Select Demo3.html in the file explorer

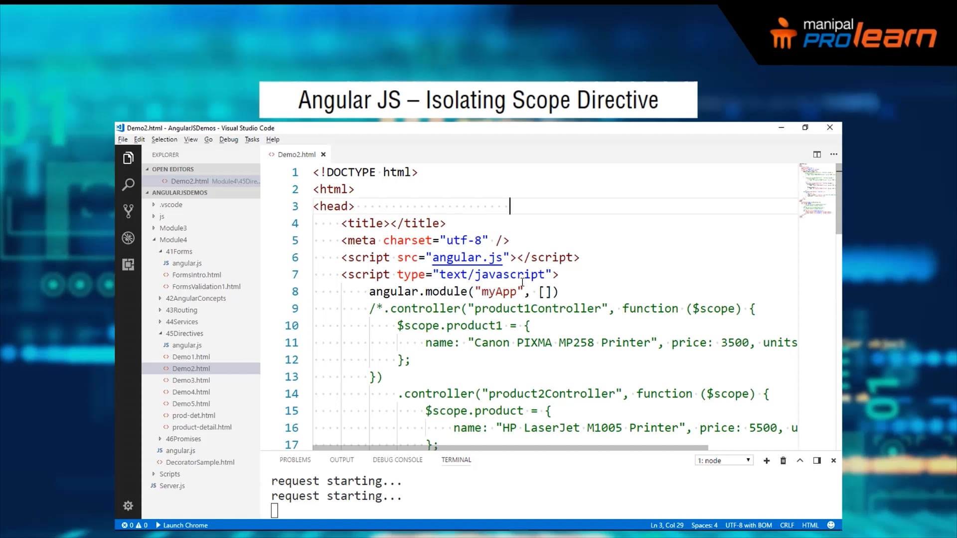190,380
